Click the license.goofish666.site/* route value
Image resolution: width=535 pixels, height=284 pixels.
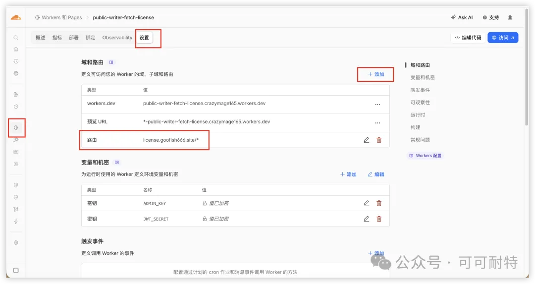point(170,140)
